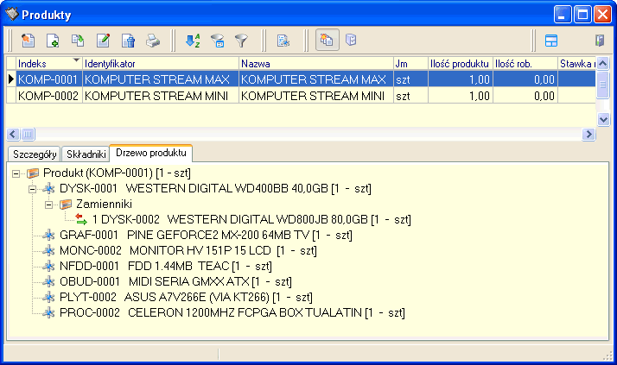This screenshot has height=365, width=617.
Task: Click the cabinet-like toolbar icon
Action: [351, 40]
